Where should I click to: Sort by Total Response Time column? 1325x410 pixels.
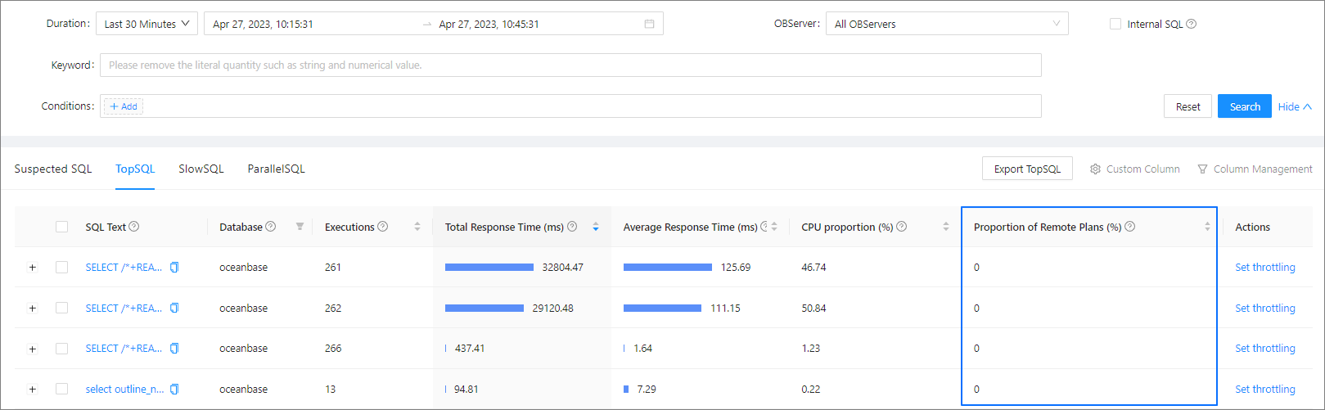click(595, 227)
